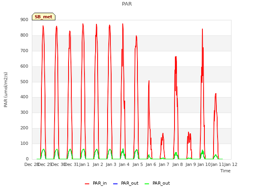Toggle the PAR_out label beside blue marker
Image resolution: width=255 pixels, height=191 pixels.
(x=129, y=183)
